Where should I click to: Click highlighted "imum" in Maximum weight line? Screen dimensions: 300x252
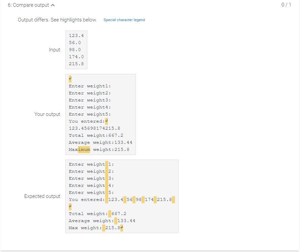(x=85, y=149)
